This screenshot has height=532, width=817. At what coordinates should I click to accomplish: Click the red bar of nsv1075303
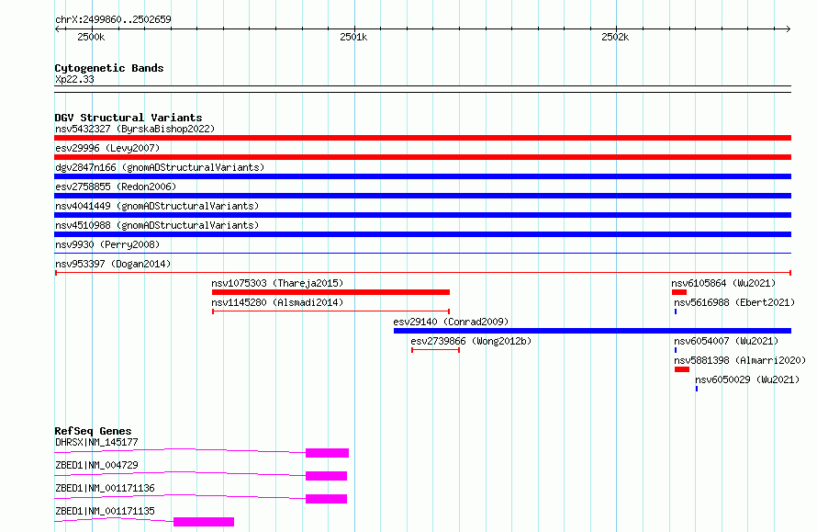point(330,292)
